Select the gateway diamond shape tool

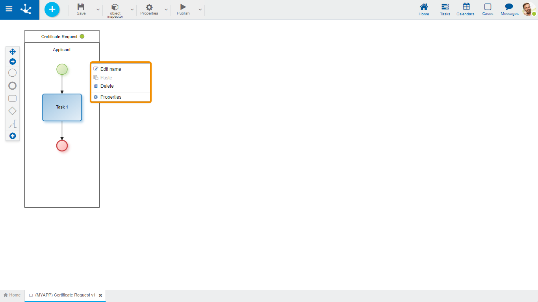click(13, 111)
